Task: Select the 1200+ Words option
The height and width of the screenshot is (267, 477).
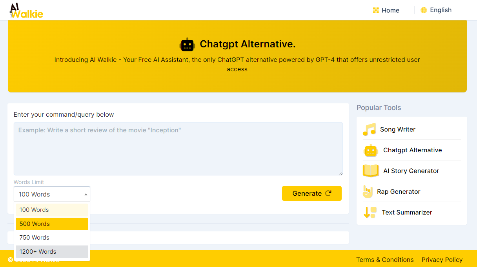Action: [x=52, y=252]
